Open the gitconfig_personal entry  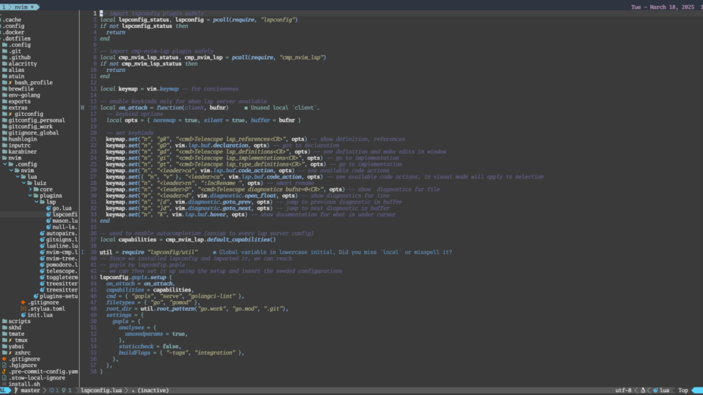click(36, 120)
